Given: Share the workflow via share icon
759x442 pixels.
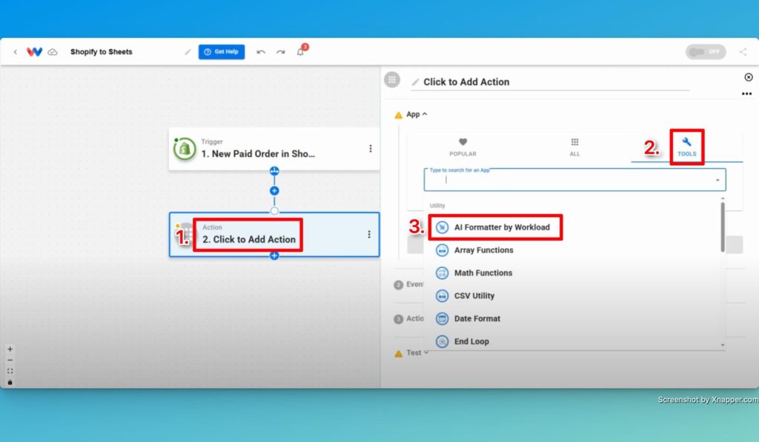Looking at the screenshot, I should (743, 52).
